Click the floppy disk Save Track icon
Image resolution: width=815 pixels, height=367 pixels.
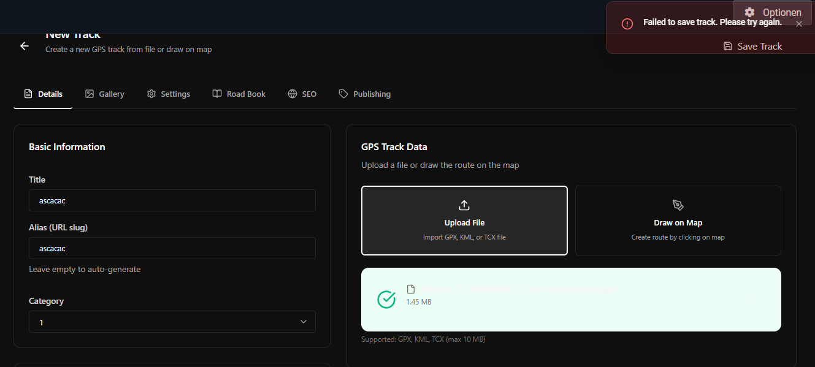(x=728, y=46)
